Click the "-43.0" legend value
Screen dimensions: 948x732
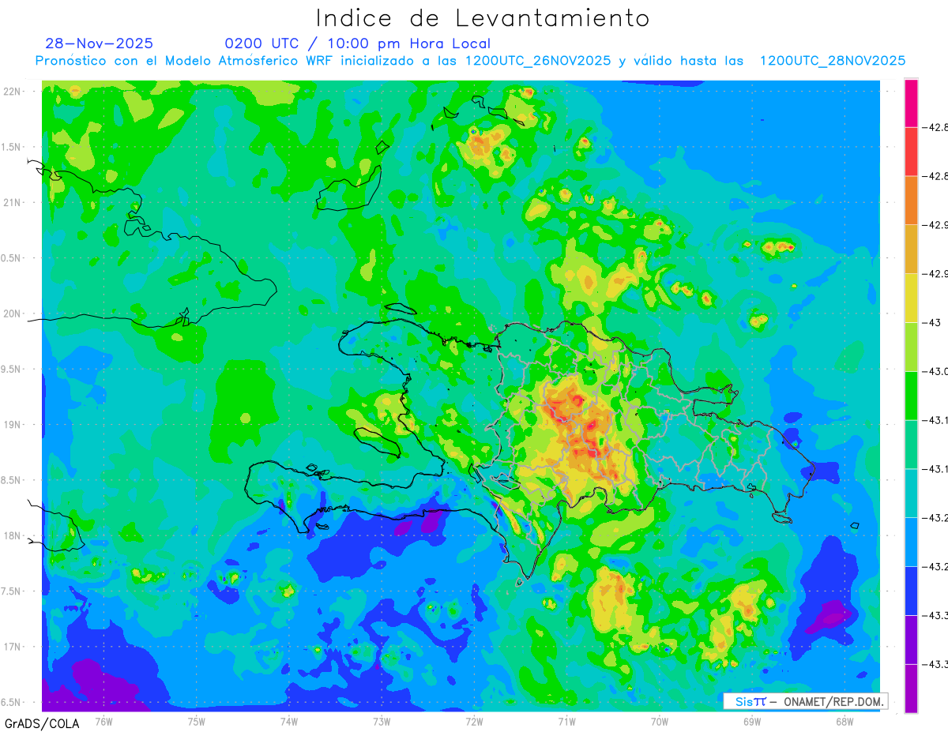935,371
